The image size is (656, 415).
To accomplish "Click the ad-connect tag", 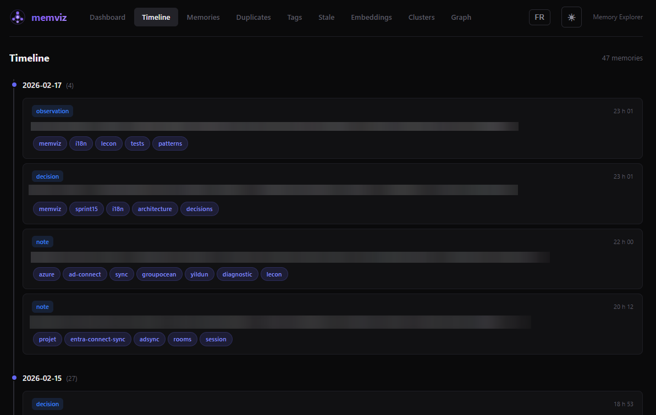I will [x=85, y=274].
